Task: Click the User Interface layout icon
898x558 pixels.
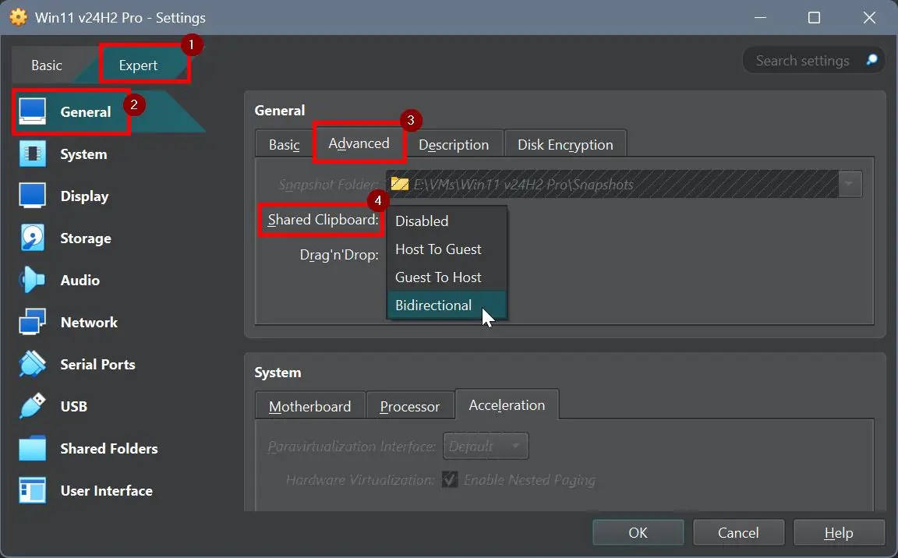Action: (32, 490)
